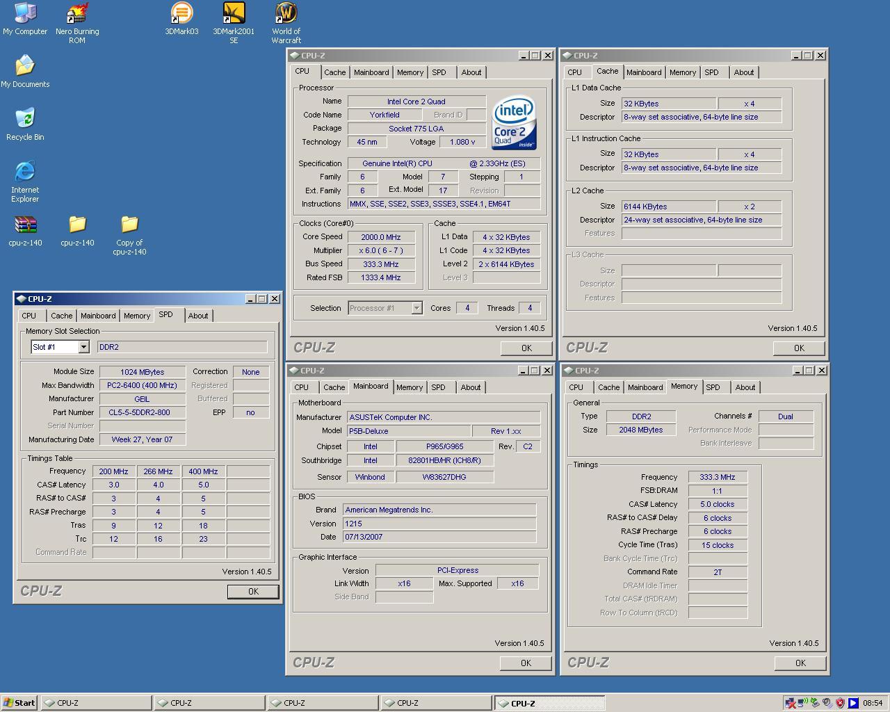The width and height of the screenshot is (890, 712).
Task: Click the Intel Core 2 Quad logo
Action: pos(514,122)
